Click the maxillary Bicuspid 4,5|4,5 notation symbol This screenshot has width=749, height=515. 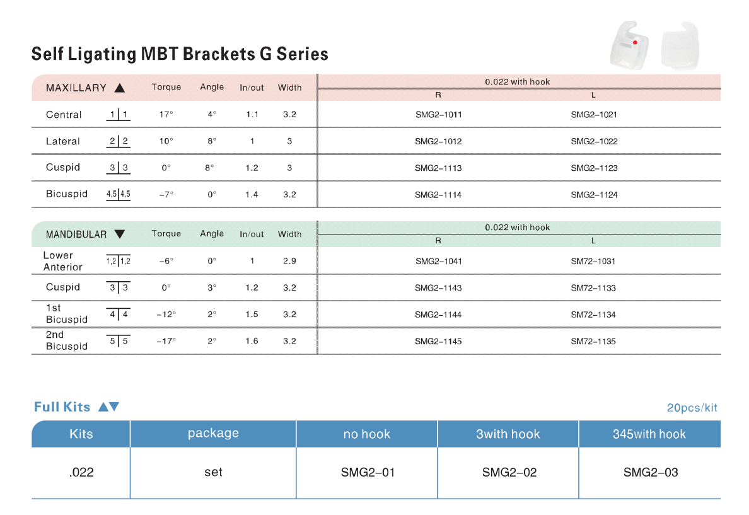point(119,194)
